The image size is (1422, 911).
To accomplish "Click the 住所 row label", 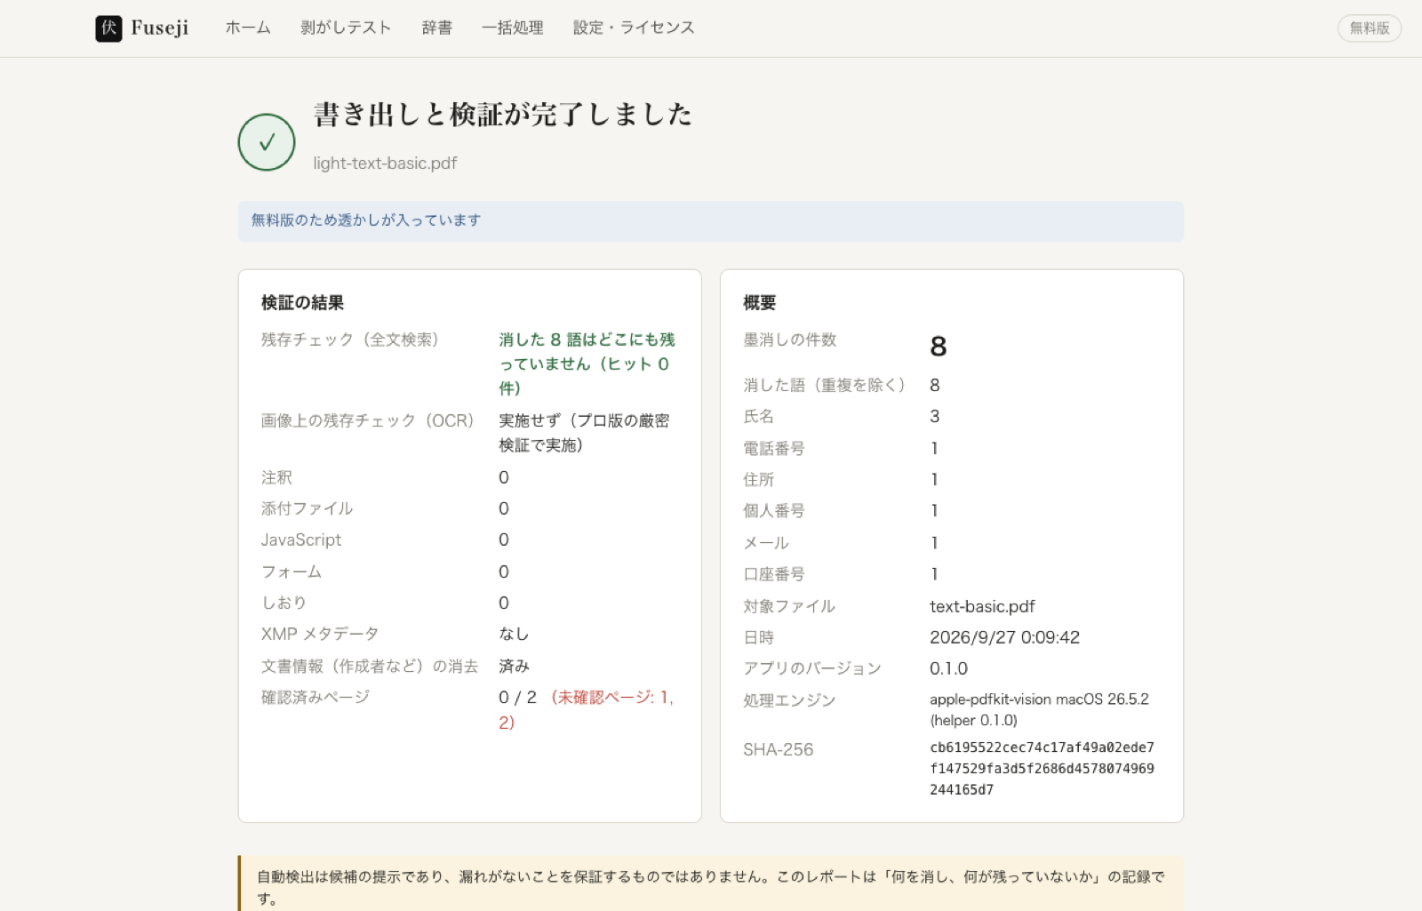I will [758, 479].
